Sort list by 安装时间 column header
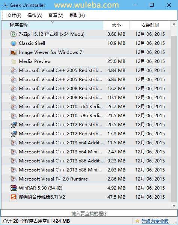This screenshot has width=178, height=225. coord(150,25)
